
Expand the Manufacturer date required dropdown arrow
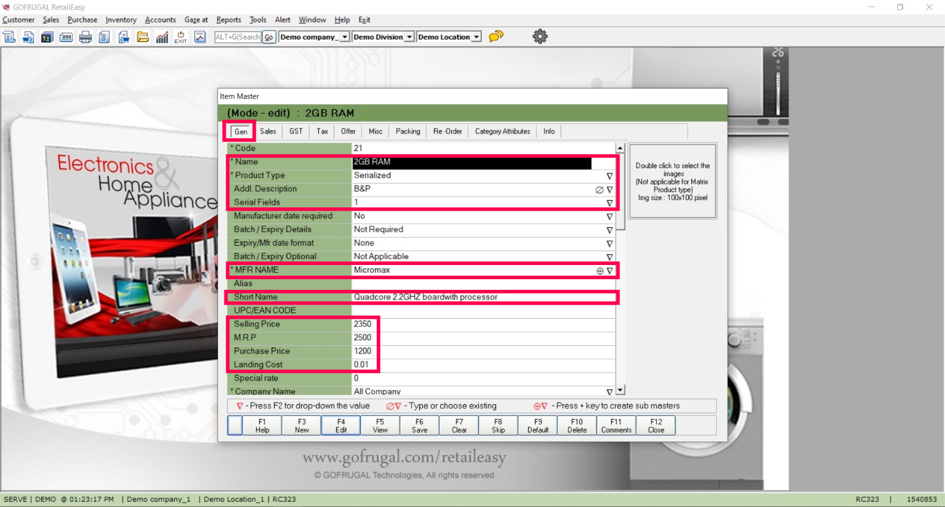pyautogui.click(x=610, y=217)
